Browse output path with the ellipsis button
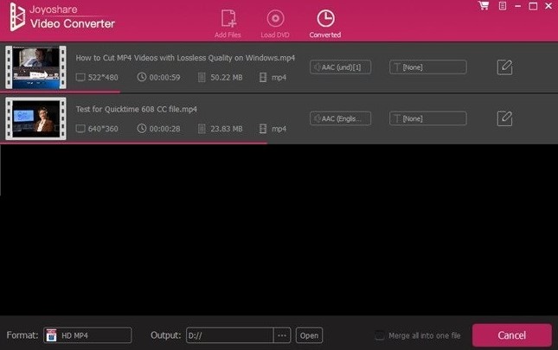The height and width of the screenshot is (350, 558). 282,335
